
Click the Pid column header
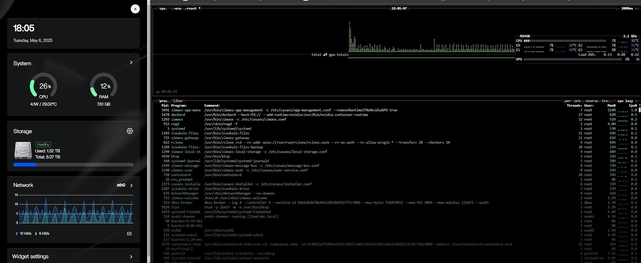click(165, 106)
